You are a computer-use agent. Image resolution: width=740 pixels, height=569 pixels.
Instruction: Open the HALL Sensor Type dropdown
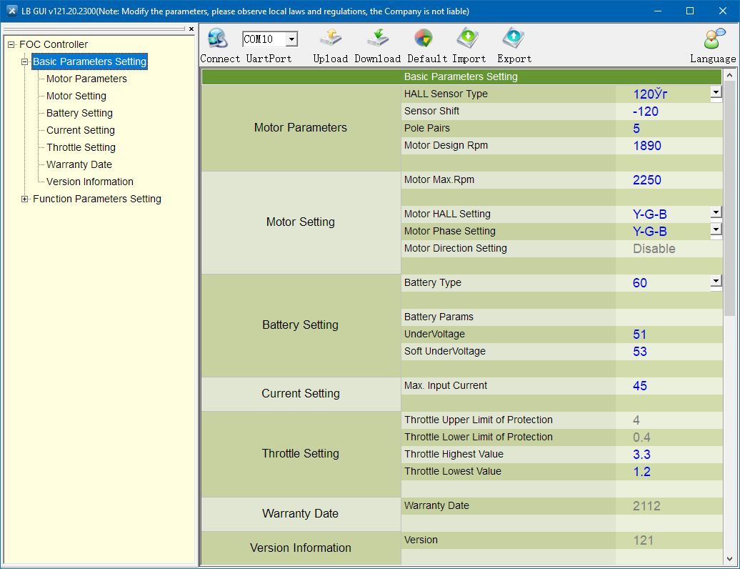(x=716, y=93)
